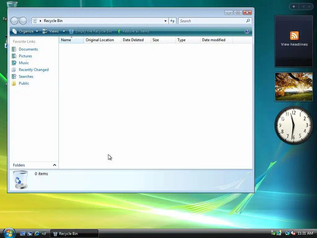Click the Views button
The width and height of the screenshot is (317, 238).
click(x=51, y=31)
